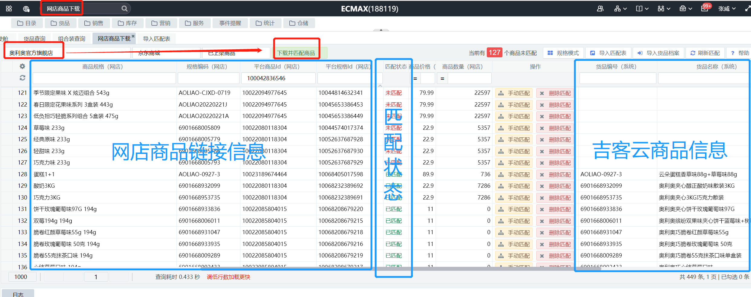Click 删除匹配 for row 128
Viewport: 751px width, 297px height.
point(555,174)
